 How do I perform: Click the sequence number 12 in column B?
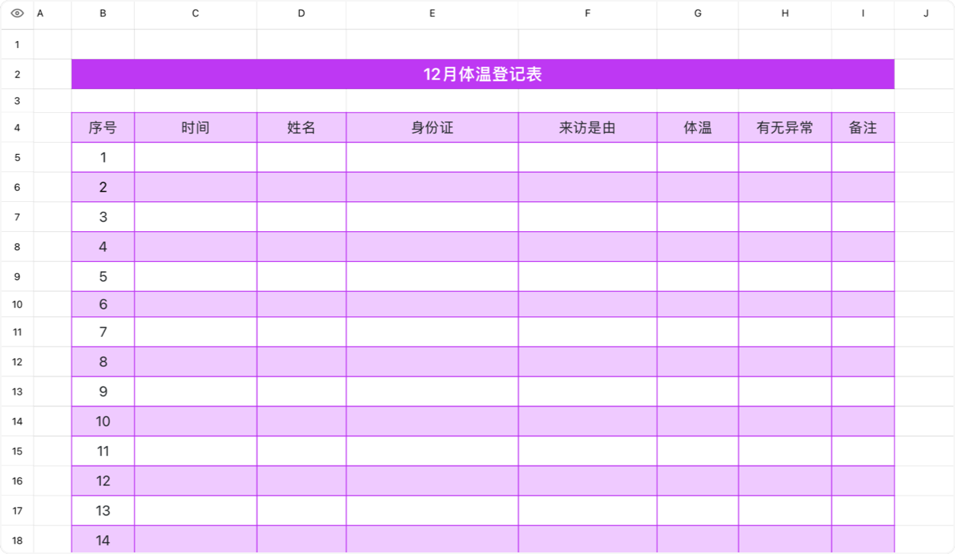click(x=103, y=481)
